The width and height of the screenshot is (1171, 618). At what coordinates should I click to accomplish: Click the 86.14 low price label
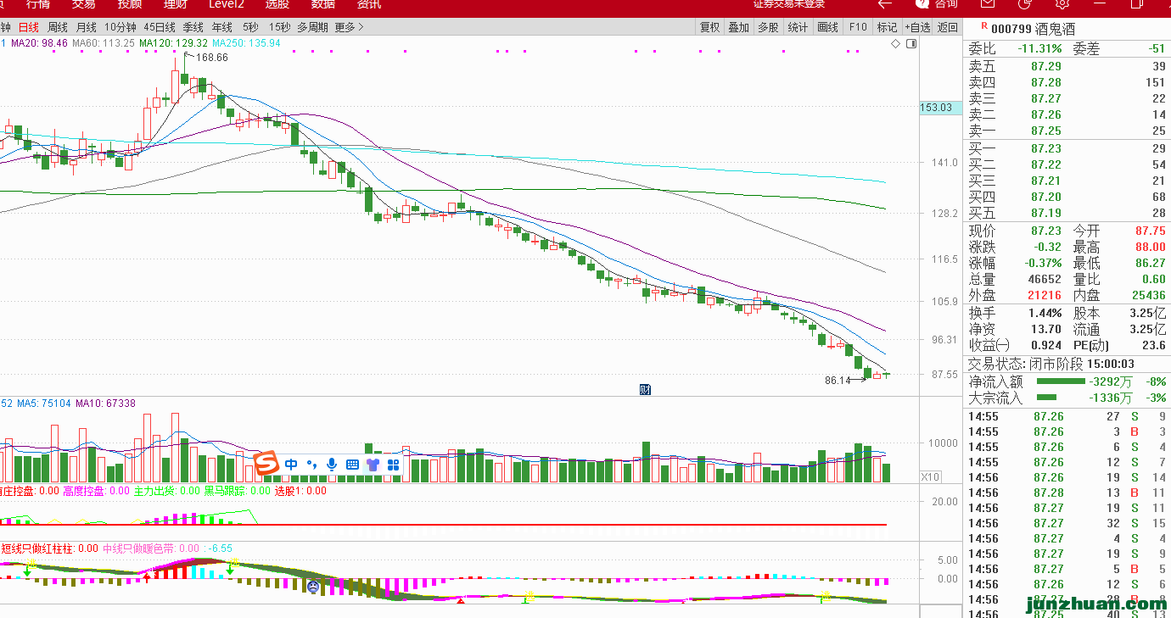click(838, 381)
